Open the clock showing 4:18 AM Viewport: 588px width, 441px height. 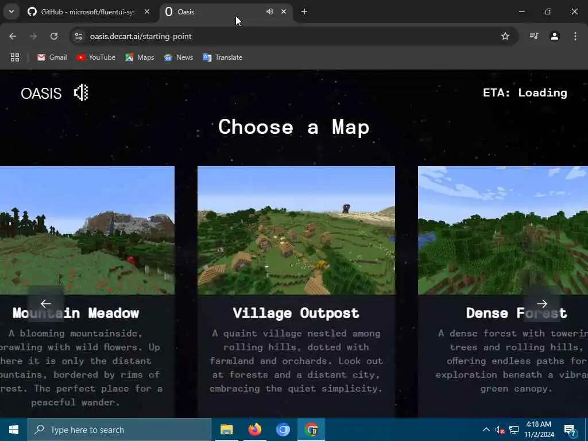point(539,430)
